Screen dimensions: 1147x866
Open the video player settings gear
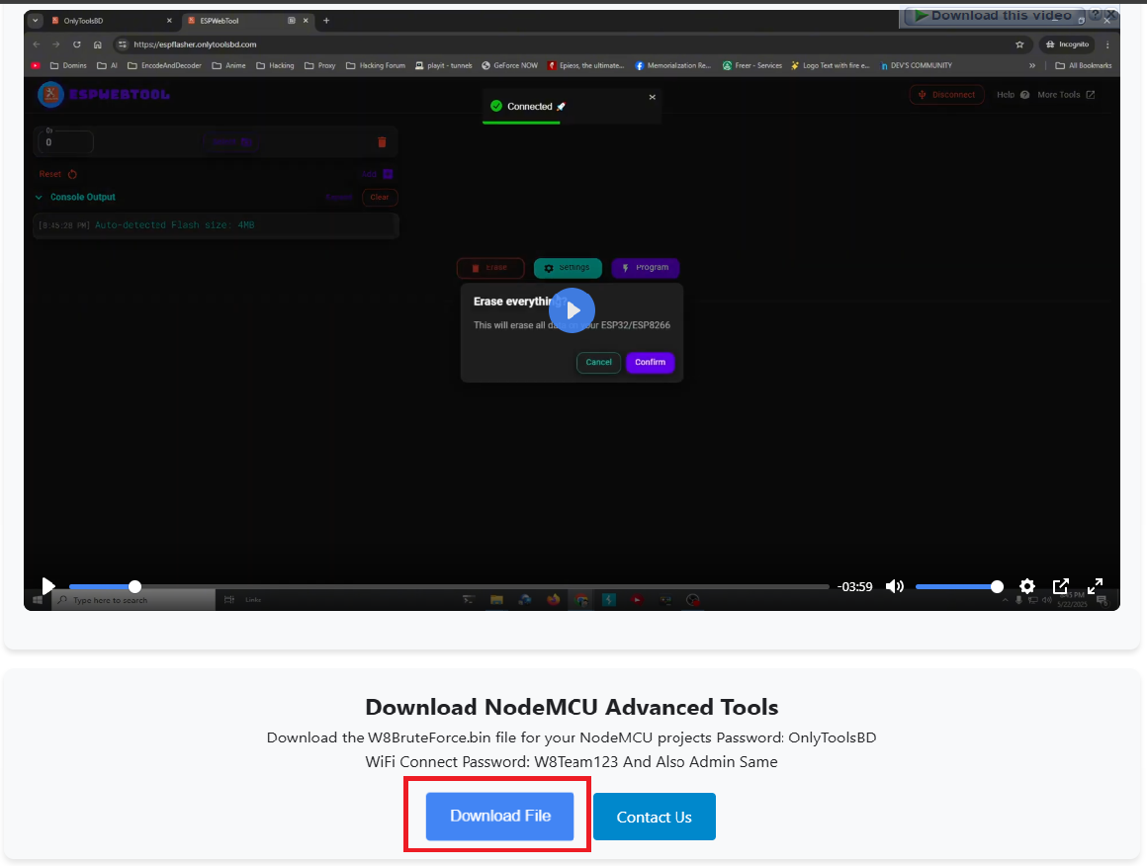pyautogui.click(x=1027, y=586)
